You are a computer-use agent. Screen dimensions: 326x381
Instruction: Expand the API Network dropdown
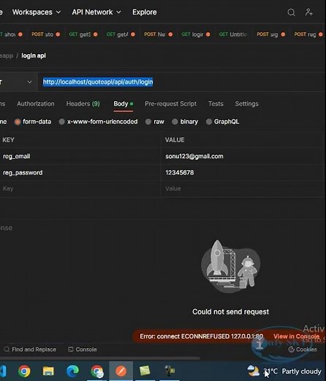96,12
